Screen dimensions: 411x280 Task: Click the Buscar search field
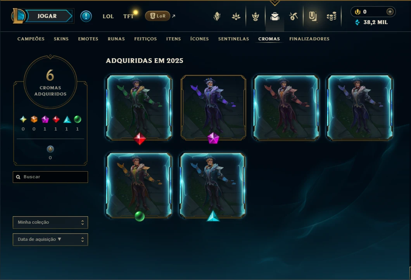click(50, 177)
